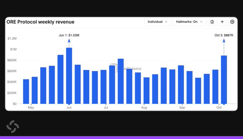Click the $0 y-axis label
This screenshot has width=243, height=139.
pyautogui.click(x=15, y=104)
